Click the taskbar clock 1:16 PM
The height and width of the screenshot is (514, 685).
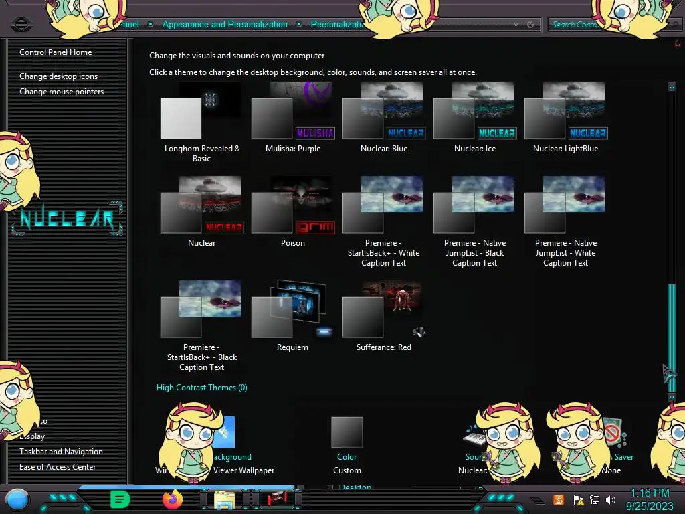click(650, 493)
